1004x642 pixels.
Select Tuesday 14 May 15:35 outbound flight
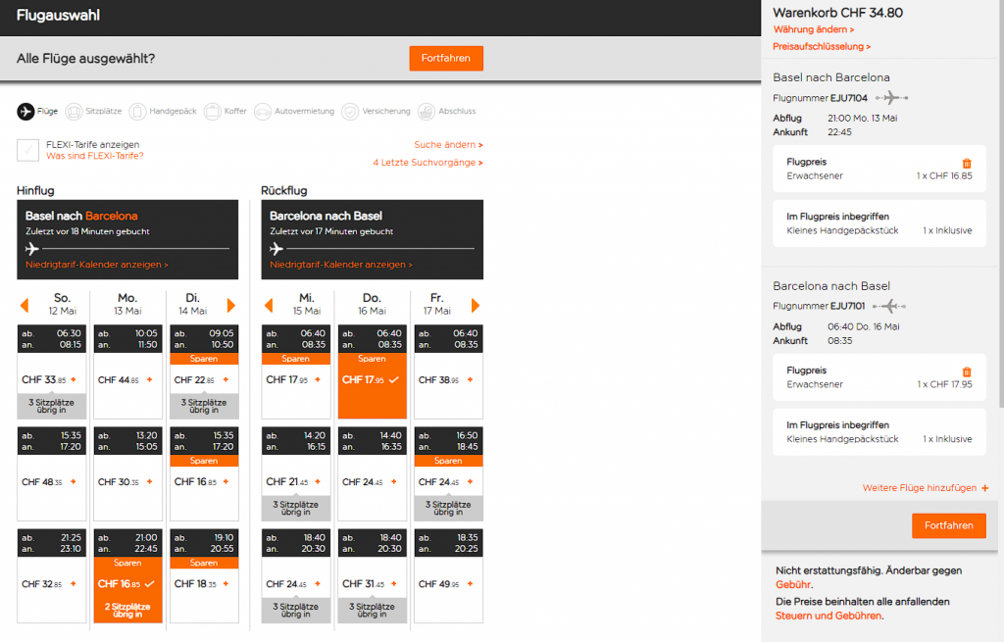tap(204, 481)
